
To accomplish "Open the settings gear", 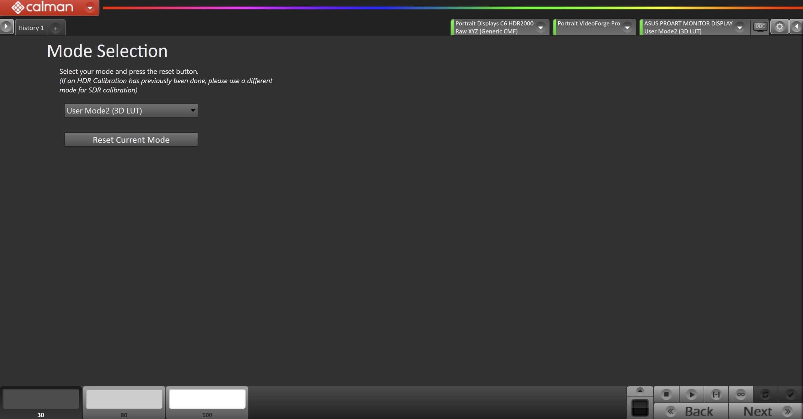I will point(779,27).
